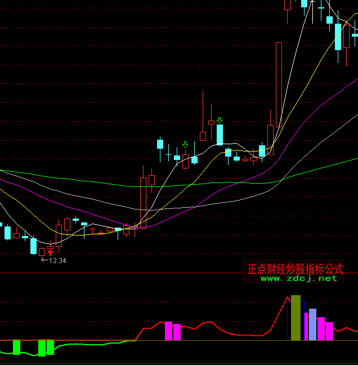The width and height of the screenshot is (358, 365).
Task: Click the red Chinese watermark title text
Action: coord(296,268)
